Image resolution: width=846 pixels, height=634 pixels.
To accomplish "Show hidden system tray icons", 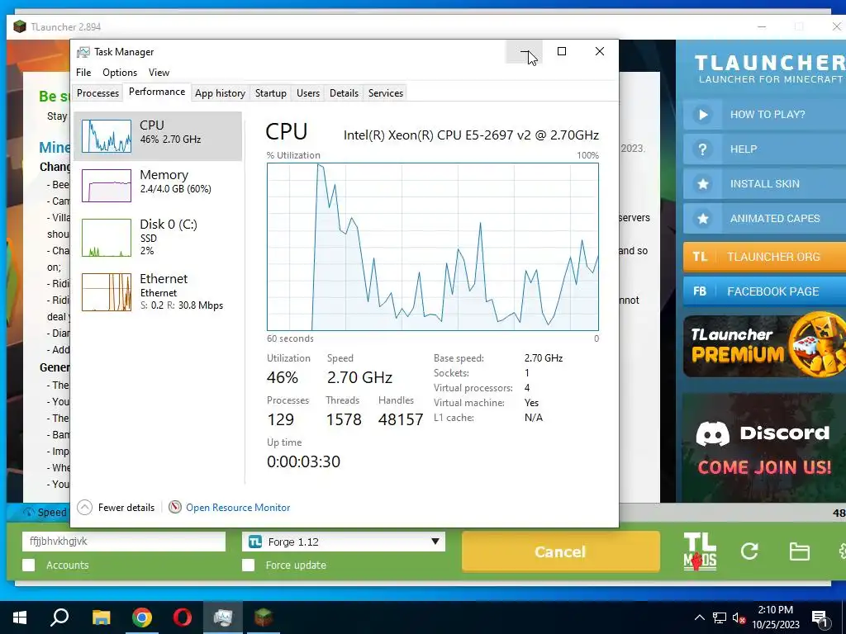I will [x=699, y=617].
